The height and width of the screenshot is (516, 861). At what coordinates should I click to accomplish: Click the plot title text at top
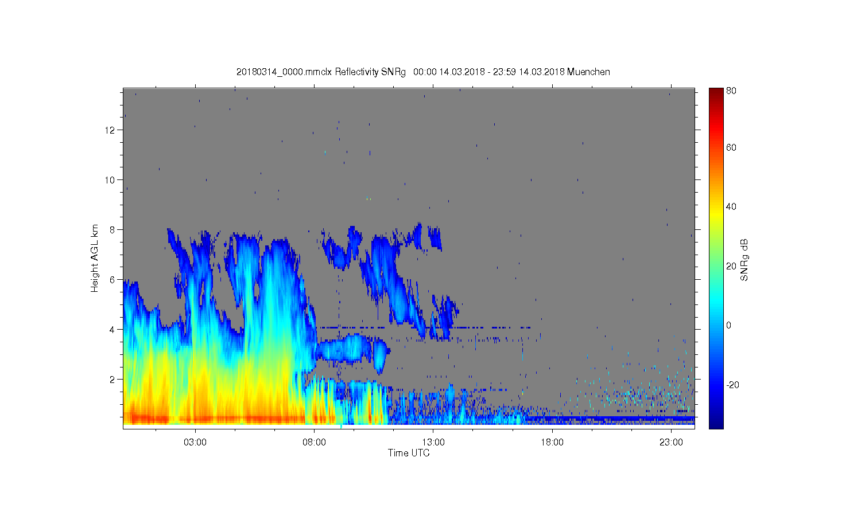tap(423, 72)
